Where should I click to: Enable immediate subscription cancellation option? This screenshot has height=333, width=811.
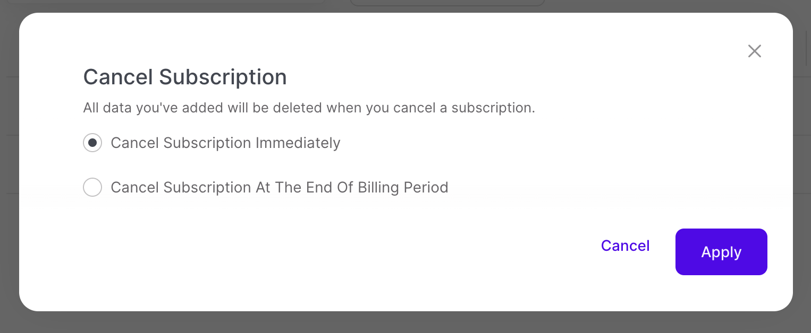point(92,143)
